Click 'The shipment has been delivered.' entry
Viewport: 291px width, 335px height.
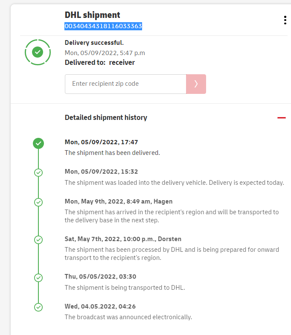point(112,153)
